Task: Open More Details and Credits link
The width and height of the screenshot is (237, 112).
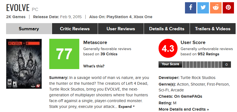Action: (184, 109)
